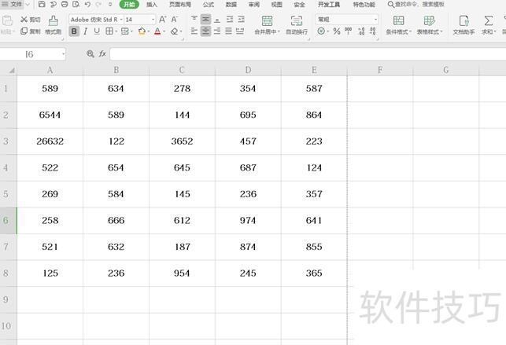Select cell containing 3652

182,141
